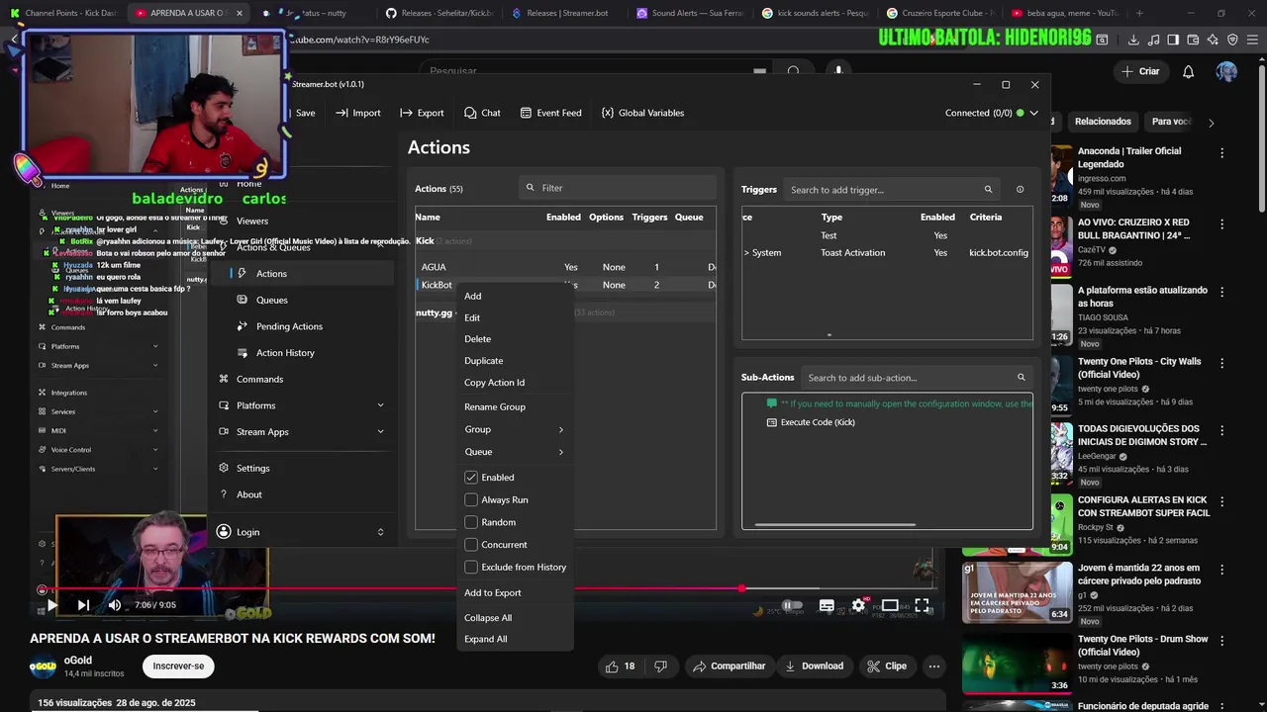This screenshot has height=712, width=1267.
Task: Expand Platforms chevron in the sidebar
Action: pyautogui.click(x=380, y=405)
